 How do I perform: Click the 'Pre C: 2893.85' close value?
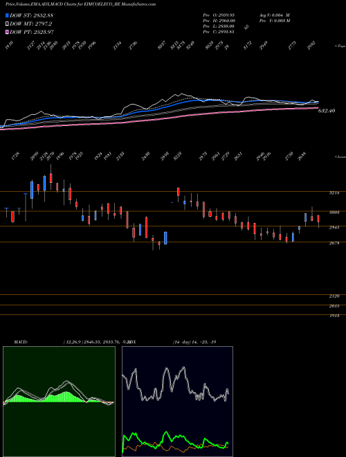pos(219,32)
